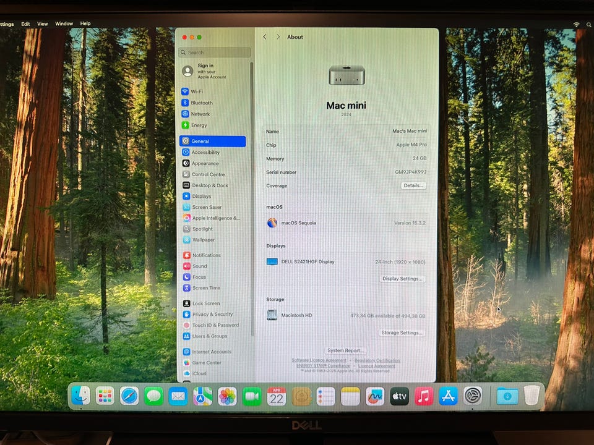Image resolution: width=594 pixels, height=445 pixels.
Task: Click the computer name Mac's Mac mini
Action: (410, 131)
